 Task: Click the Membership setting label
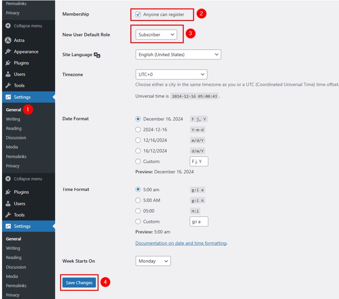pos(76,14)
